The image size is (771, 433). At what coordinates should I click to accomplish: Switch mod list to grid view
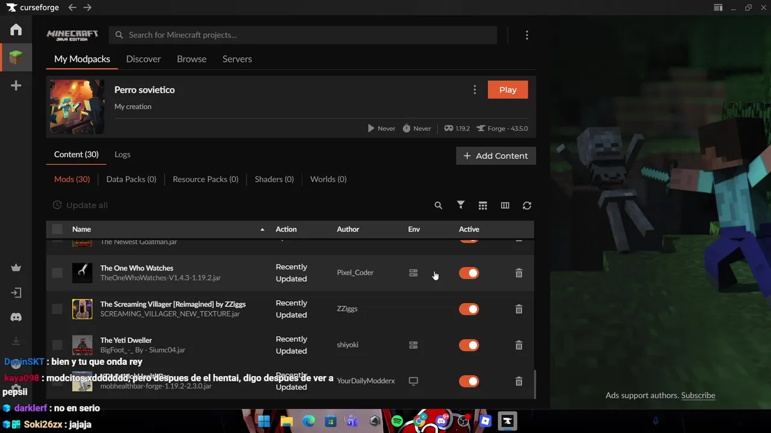482,206
